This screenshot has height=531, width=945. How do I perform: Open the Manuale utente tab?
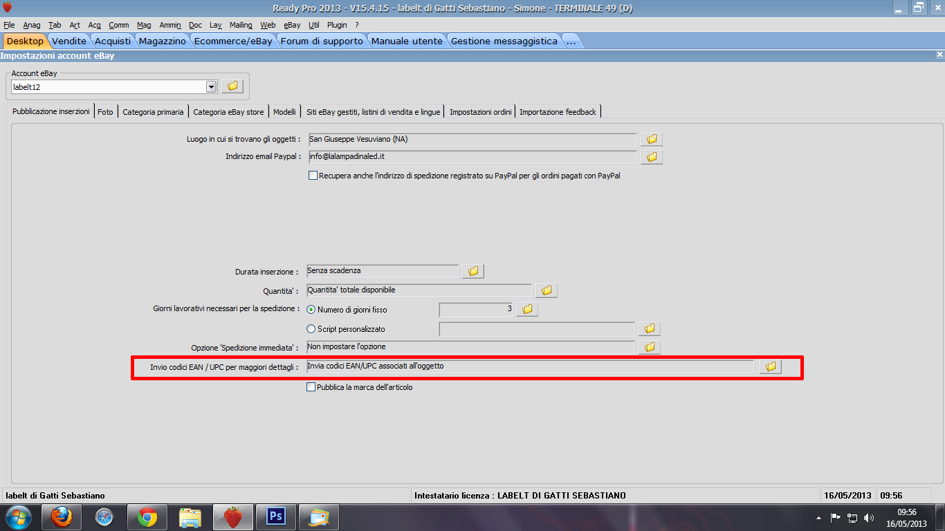[x=407, y=41]
